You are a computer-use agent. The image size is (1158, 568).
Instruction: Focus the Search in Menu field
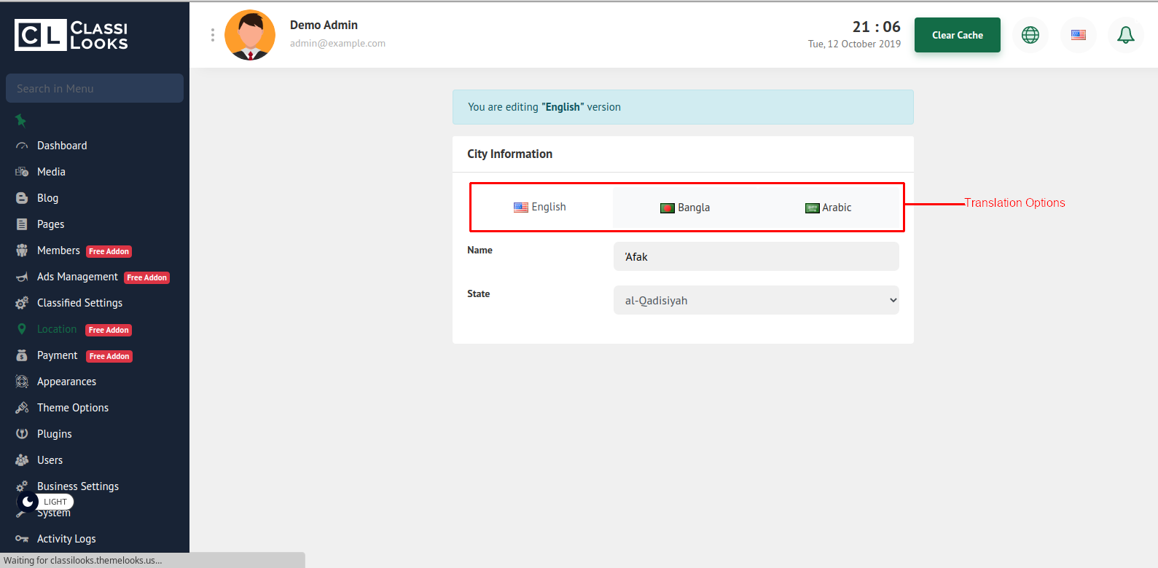[95, 88]
